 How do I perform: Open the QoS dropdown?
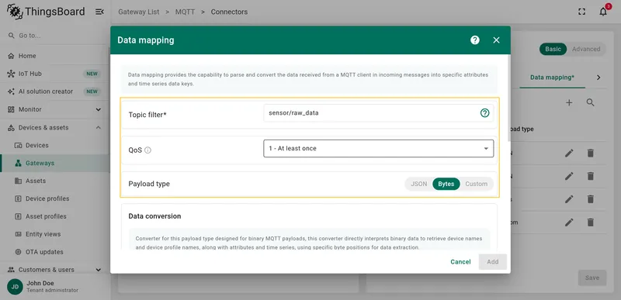(x=379, y=148)
